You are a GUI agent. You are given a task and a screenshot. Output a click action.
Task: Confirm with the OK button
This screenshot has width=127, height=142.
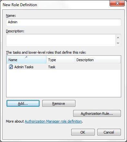pos(83,132)
